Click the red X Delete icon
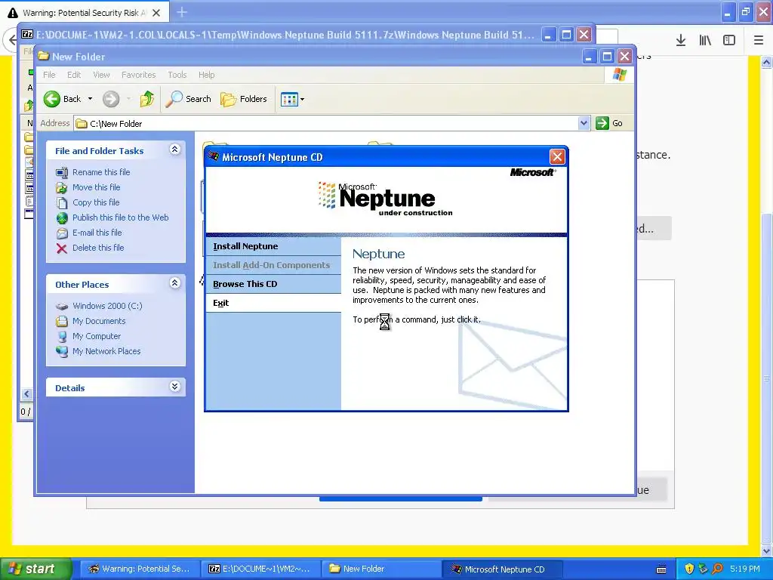This screenshot has width=773, height=580. (62, 248)
